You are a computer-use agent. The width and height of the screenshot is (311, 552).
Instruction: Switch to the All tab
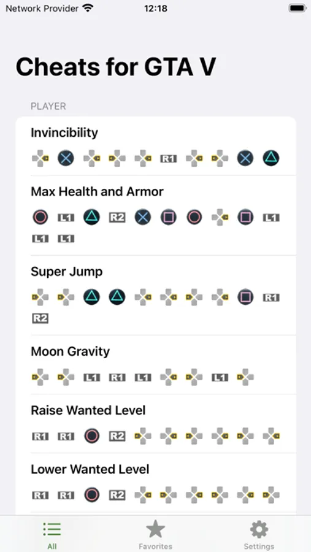52,535
